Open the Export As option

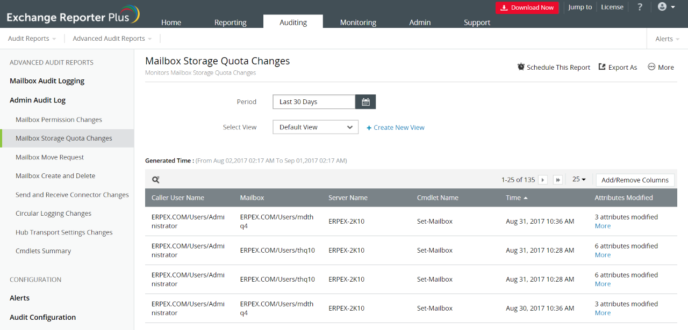click(x=618, y=67)
